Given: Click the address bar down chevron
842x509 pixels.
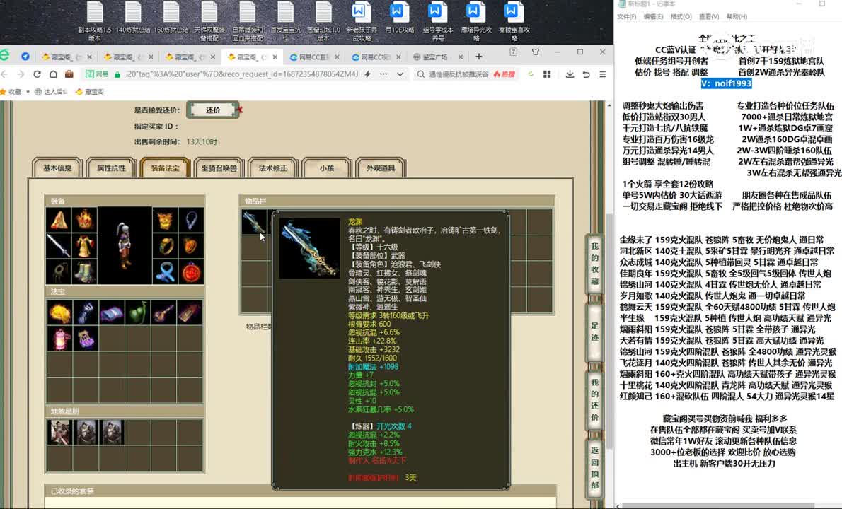Looking at the screenshot, I should point(400,74).
